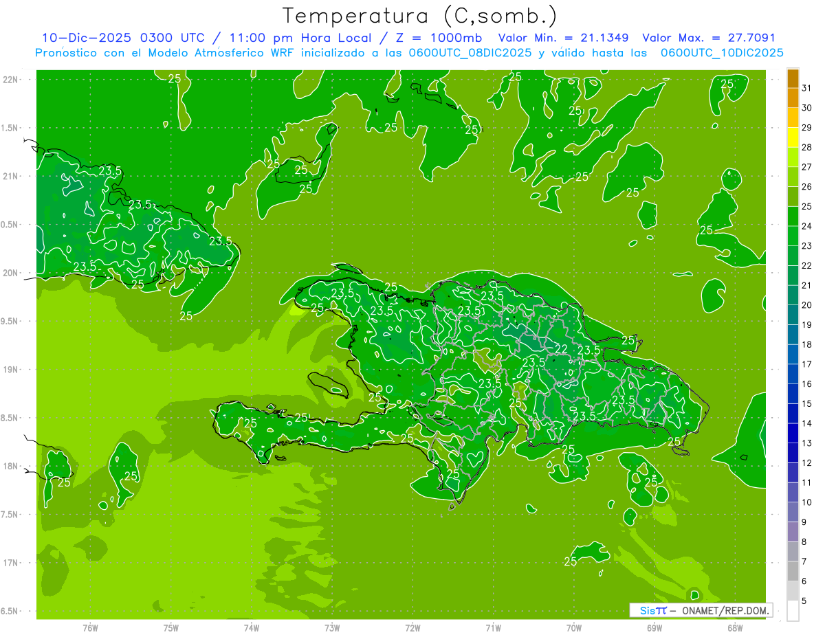Click color bar legend value "20"
Viewport: 825px width, 637px height.
806,305
